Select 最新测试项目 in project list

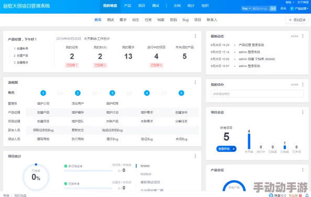(x=150, y=182)
